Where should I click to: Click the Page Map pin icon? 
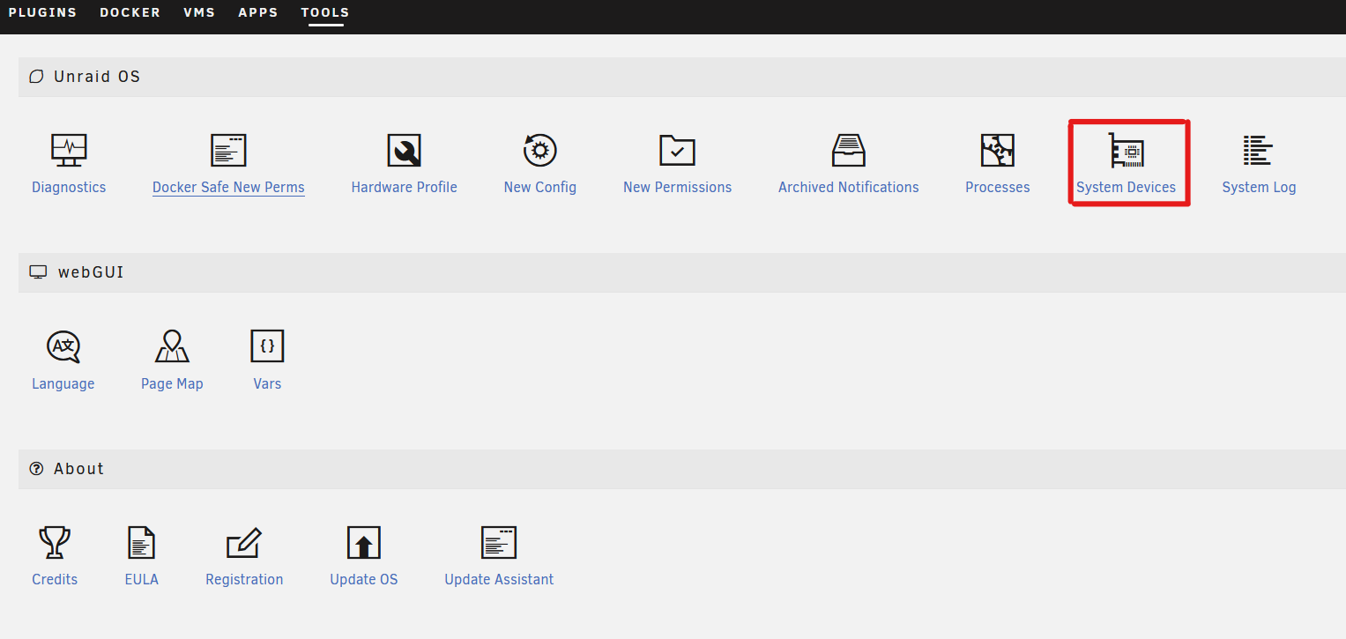coord(172,346)
